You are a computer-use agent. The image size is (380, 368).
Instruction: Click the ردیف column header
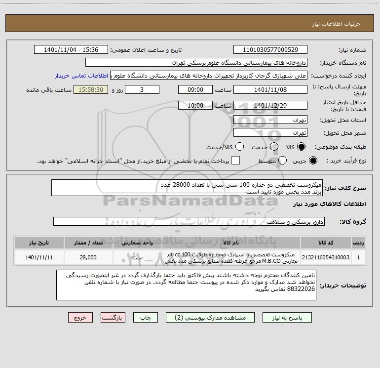coord(358,243)
